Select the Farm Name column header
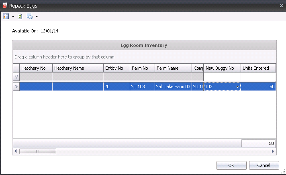The image size is (286, 175). [173, 68]
